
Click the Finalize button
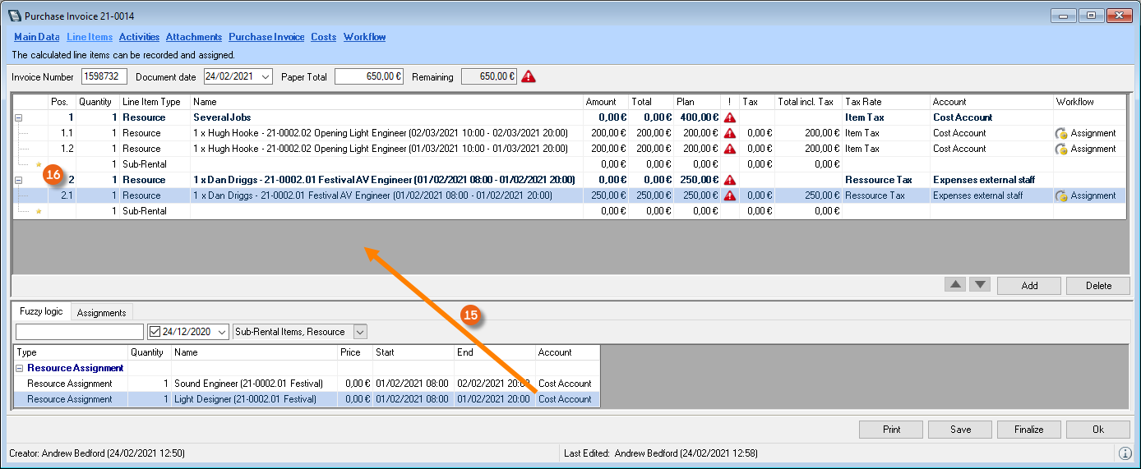[1028, 429]
